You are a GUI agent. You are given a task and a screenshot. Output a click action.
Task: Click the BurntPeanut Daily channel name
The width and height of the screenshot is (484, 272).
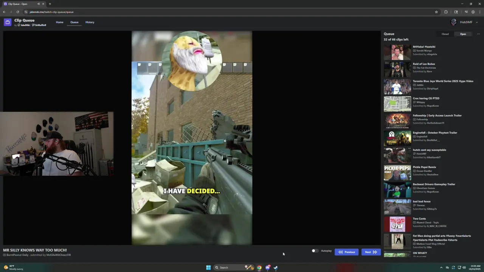click(x=17, y=255)
